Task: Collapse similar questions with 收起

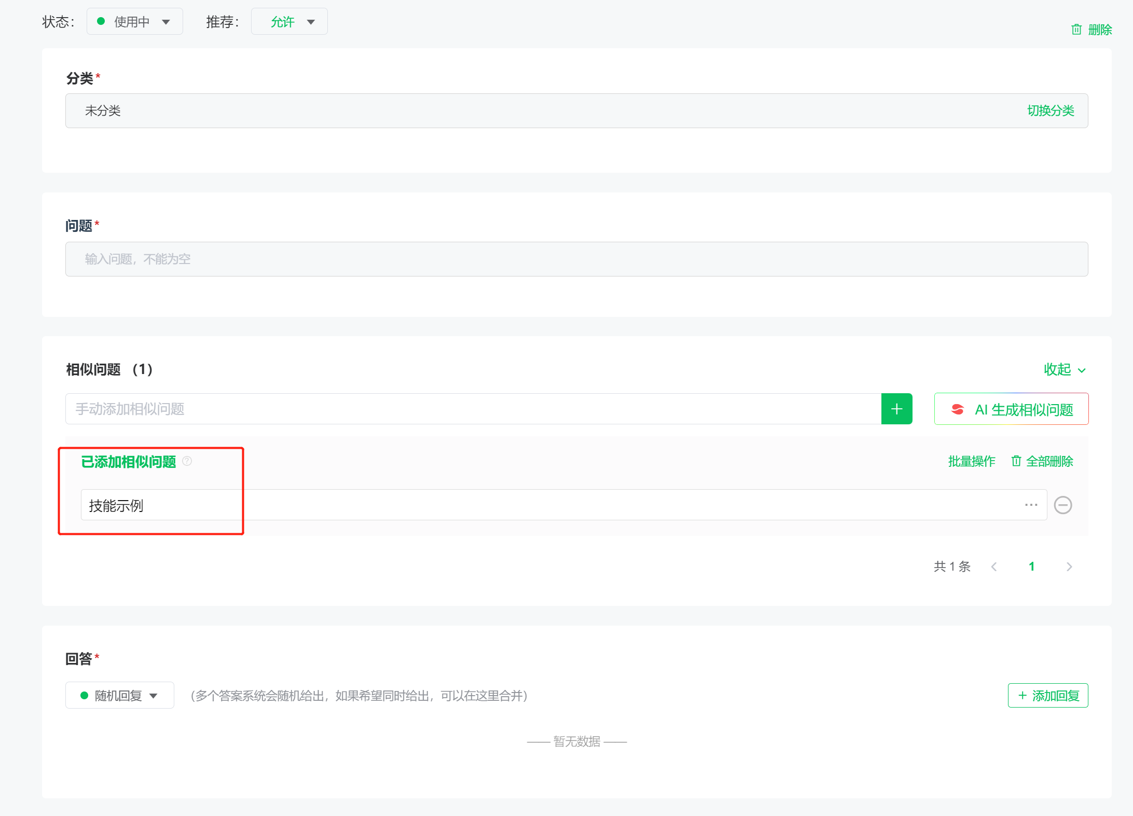Action: coord(1064,369)
